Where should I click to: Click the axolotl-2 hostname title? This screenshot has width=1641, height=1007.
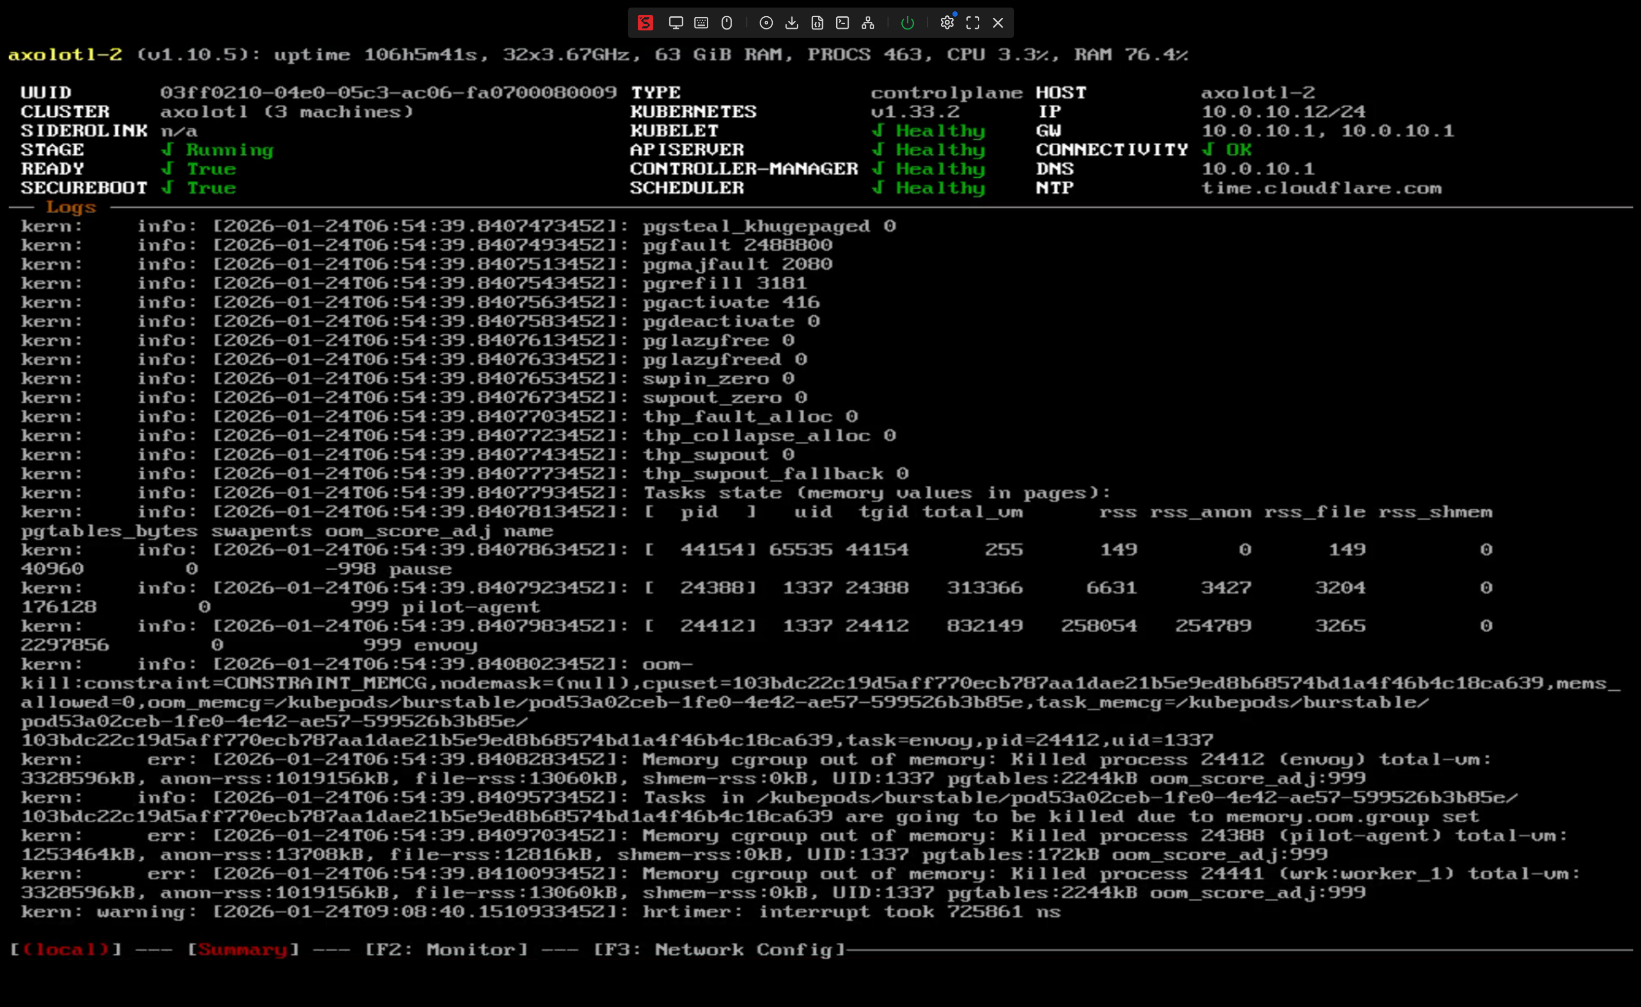pos(64,55)
